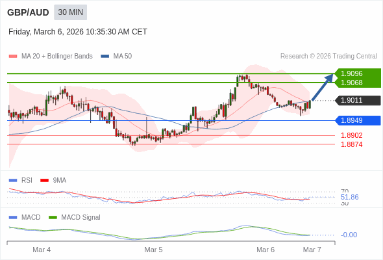Click 'Research © 2026 Trading Central' credit

click(x=328, y=57)
